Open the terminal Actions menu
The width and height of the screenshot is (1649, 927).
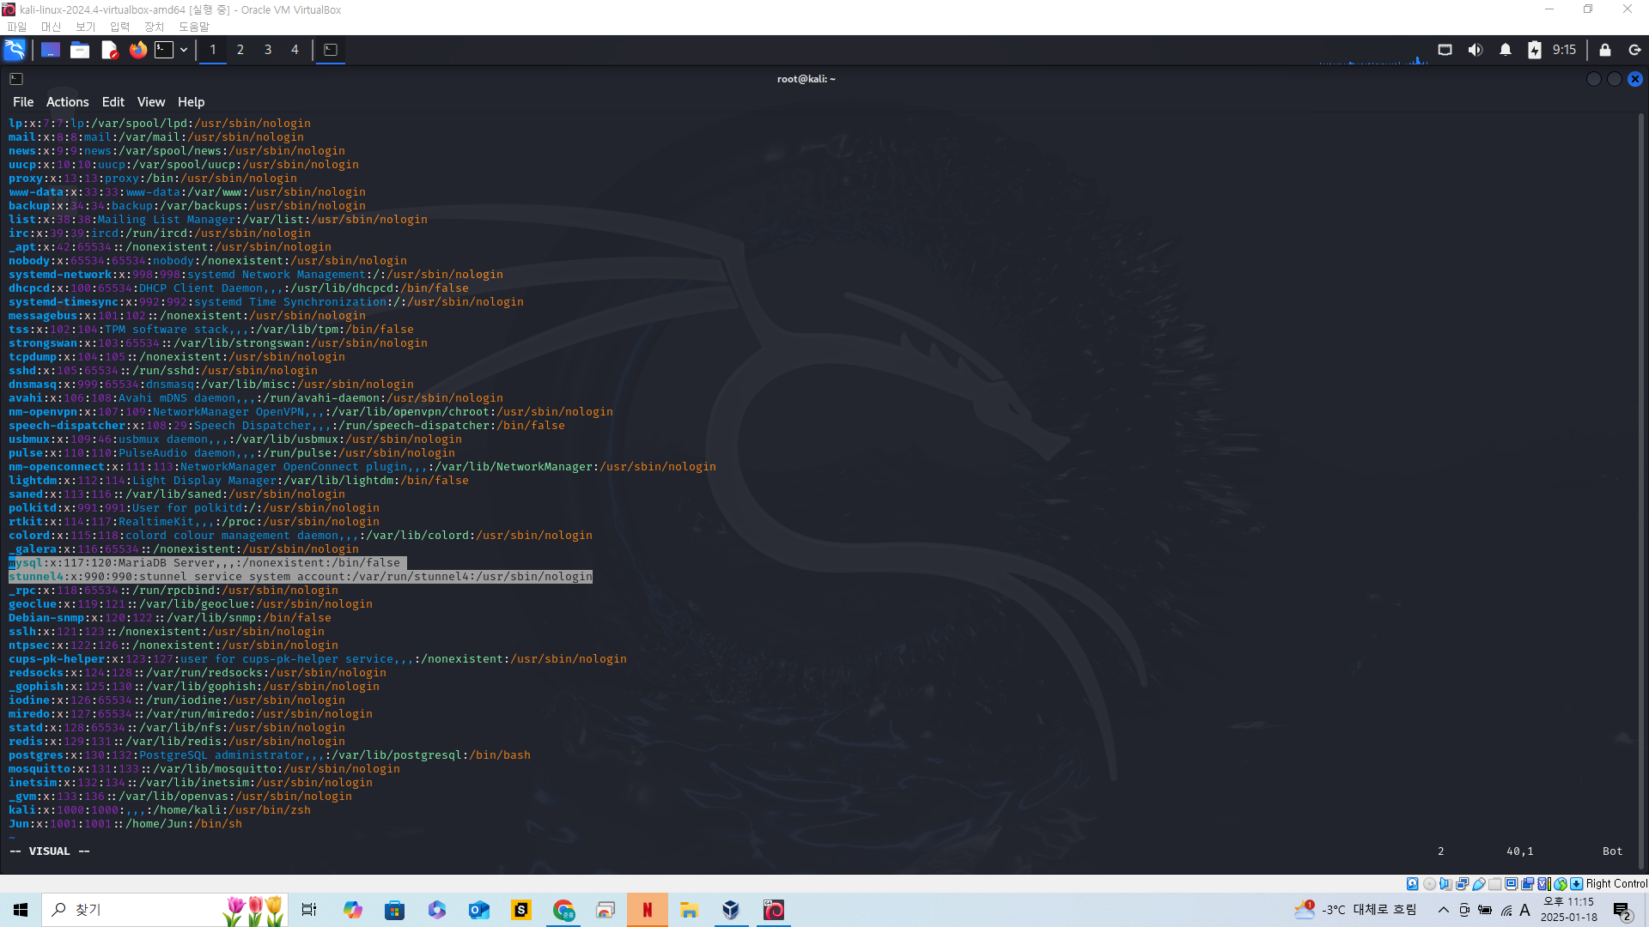click(x=67, y=101)
